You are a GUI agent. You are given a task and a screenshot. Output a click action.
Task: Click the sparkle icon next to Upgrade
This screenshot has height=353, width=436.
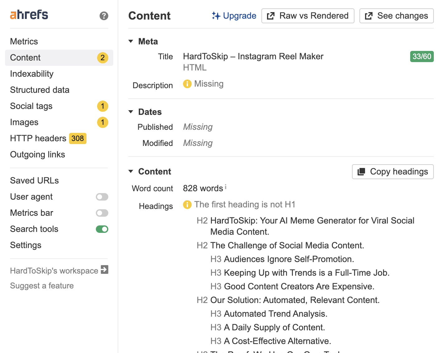[216, 16]
